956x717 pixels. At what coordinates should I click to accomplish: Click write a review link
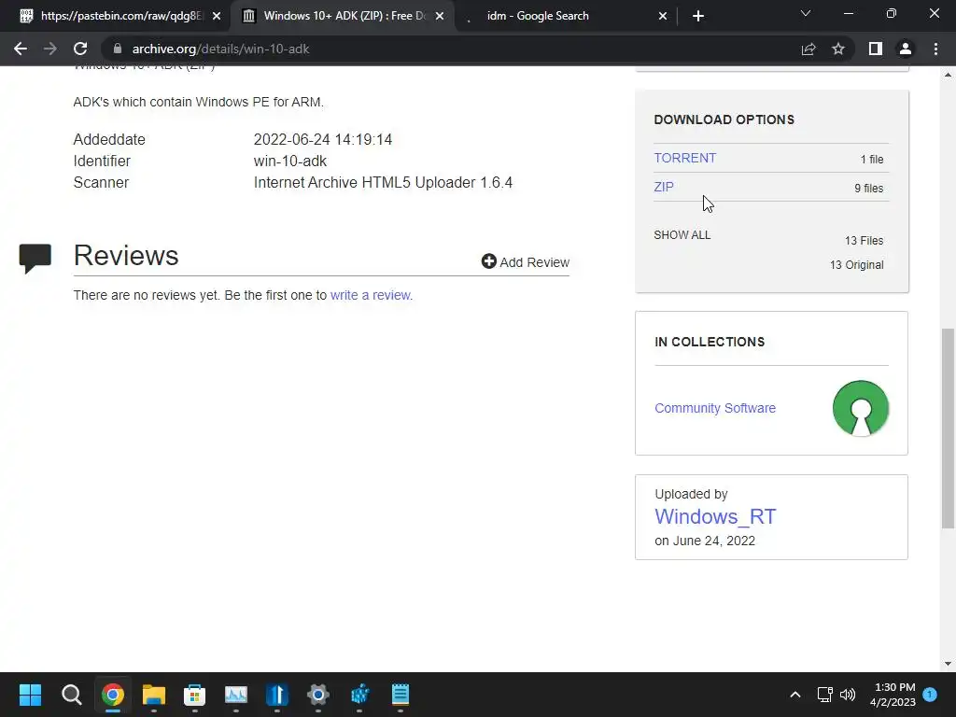[x=372, y=295]
